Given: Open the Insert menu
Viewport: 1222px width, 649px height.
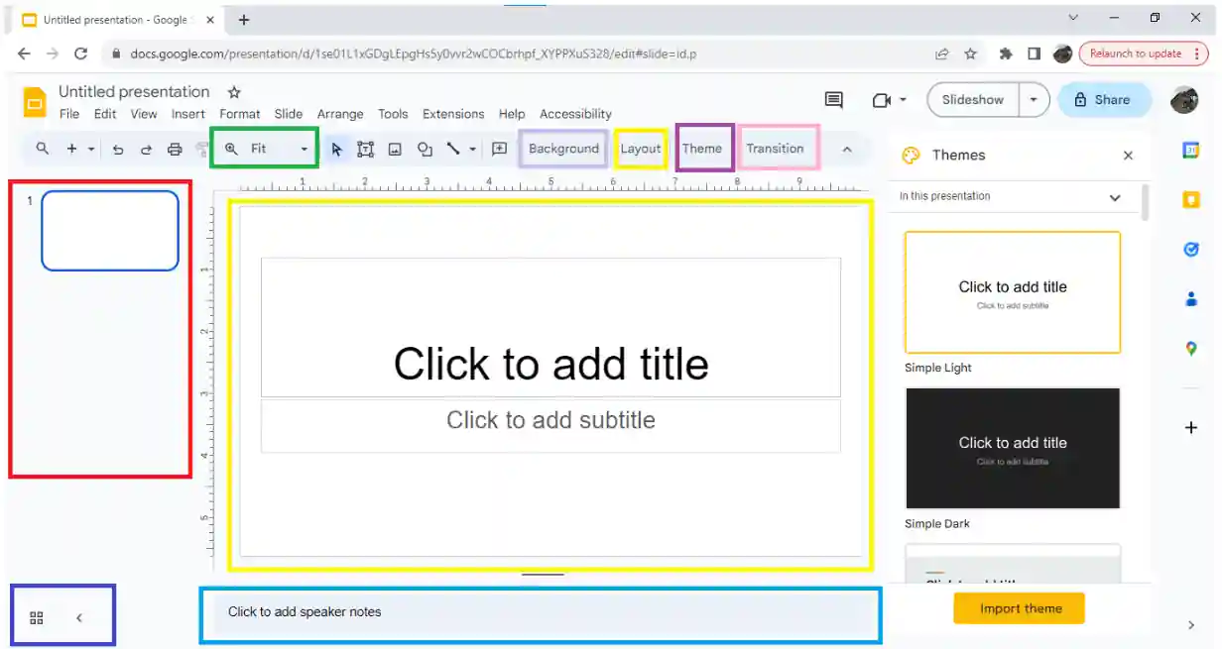Looking at the screenshot, I should 188,114.
